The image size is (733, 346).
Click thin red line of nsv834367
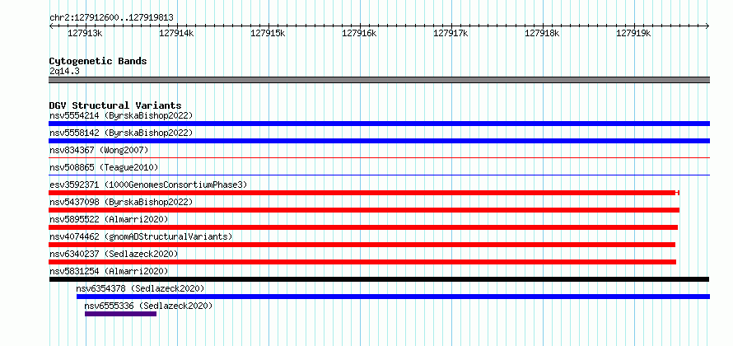click(379, 158)
